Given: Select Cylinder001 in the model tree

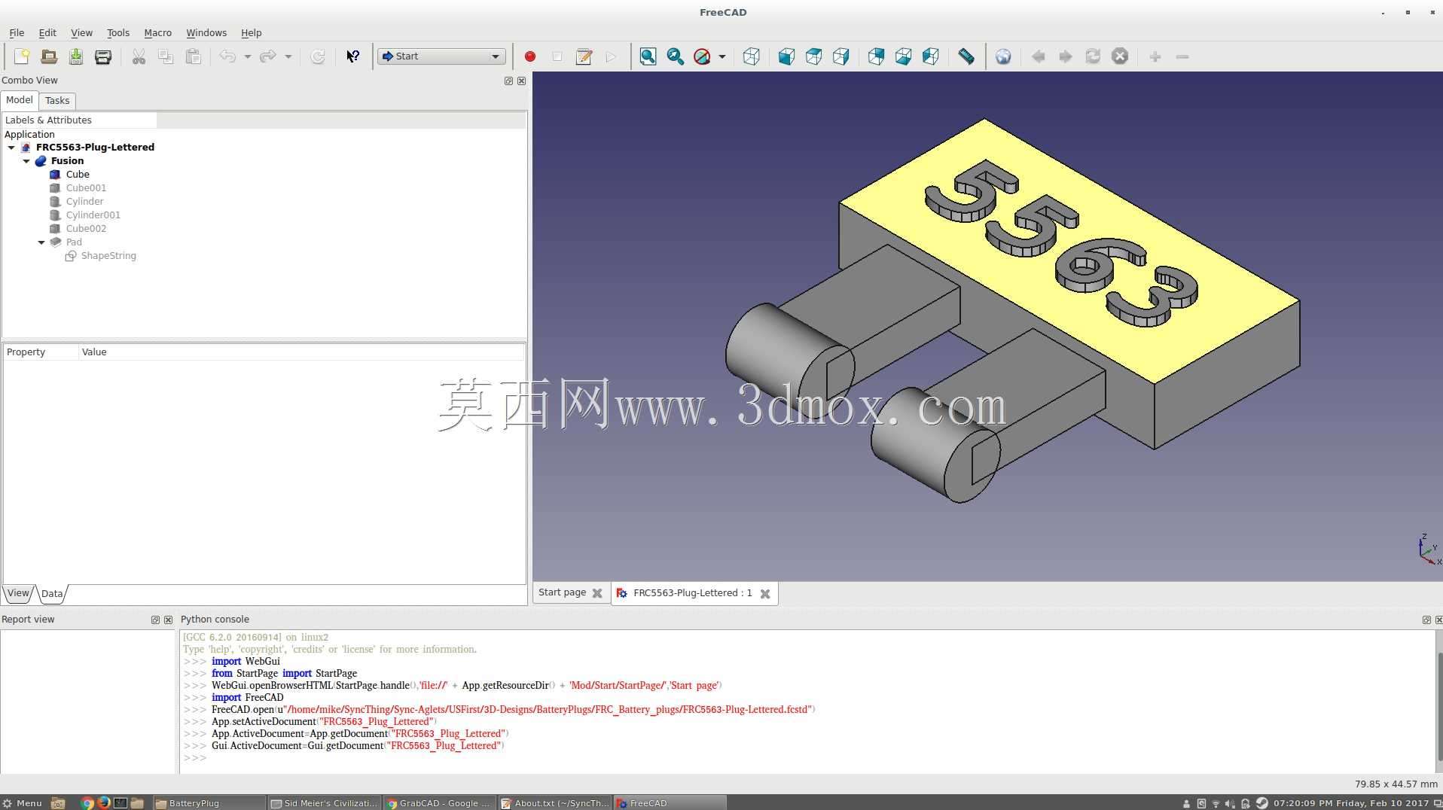Looking at the screenshot, I should (93, 215).
